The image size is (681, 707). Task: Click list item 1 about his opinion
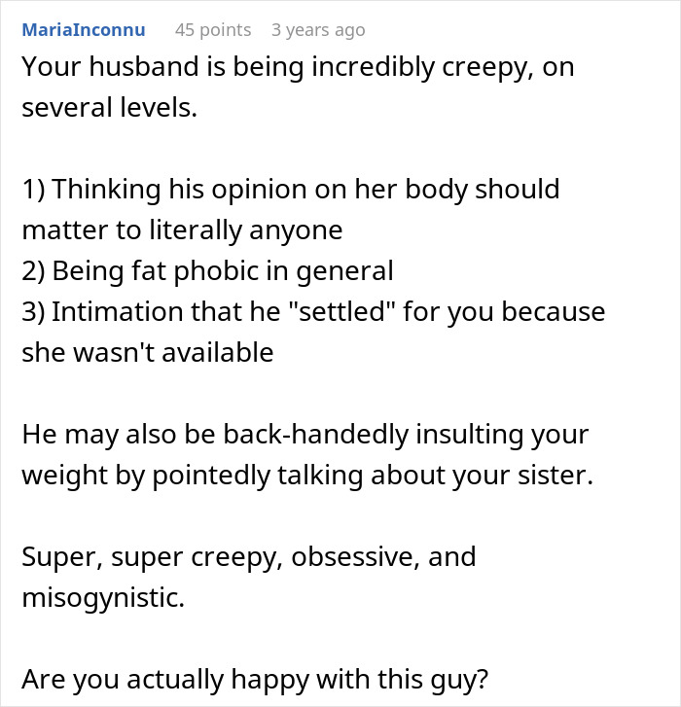point(291,189)
